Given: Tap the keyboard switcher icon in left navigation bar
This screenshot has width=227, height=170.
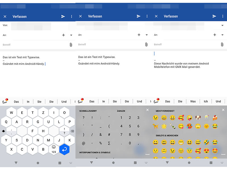Looking at the screenshot, I should pyautogui.click(x=71, y=163).
